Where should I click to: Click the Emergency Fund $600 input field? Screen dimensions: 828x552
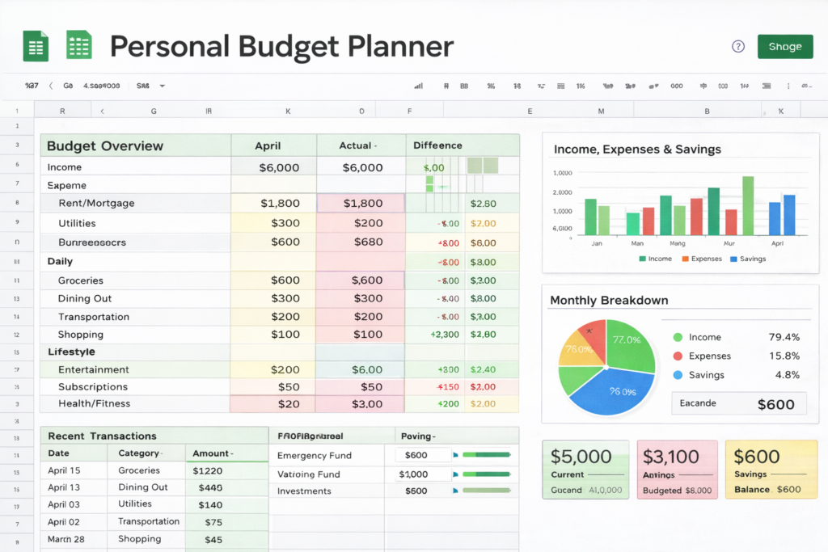424,455
